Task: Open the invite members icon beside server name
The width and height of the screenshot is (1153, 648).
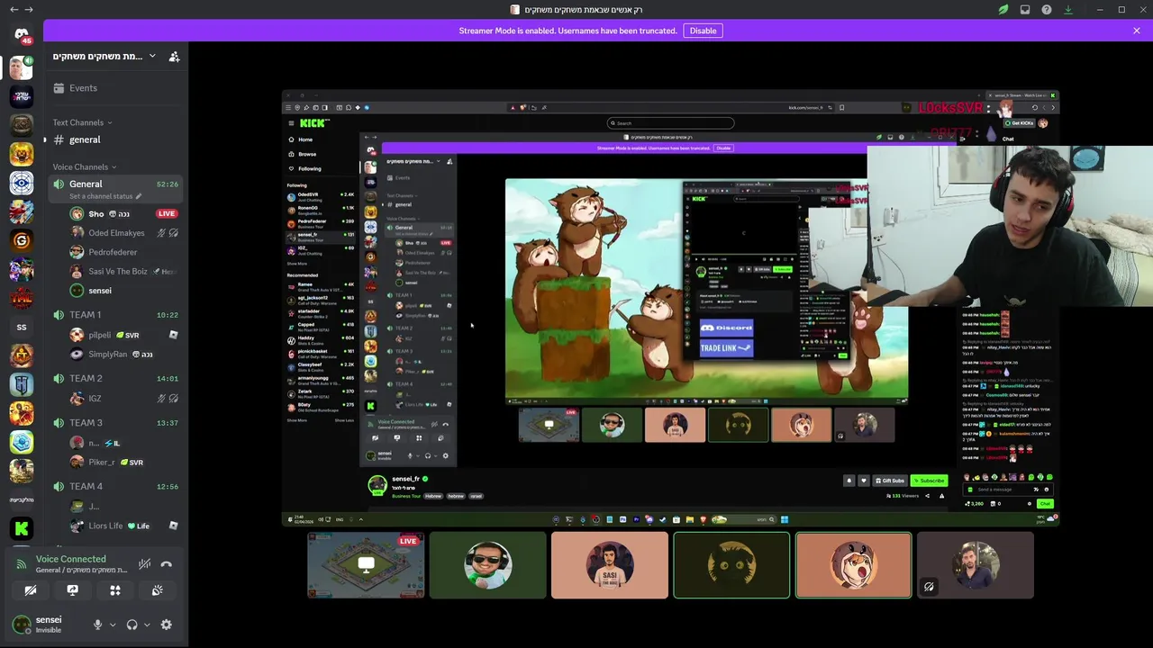Action: pyautogui.click(x=174, y=56)
